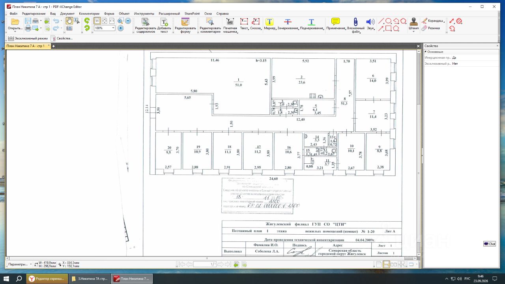Image resolution: width=505 pixels, height=284 pixels.
Task: Select the Маркер highlighter tool
Action: pos(269,24)
